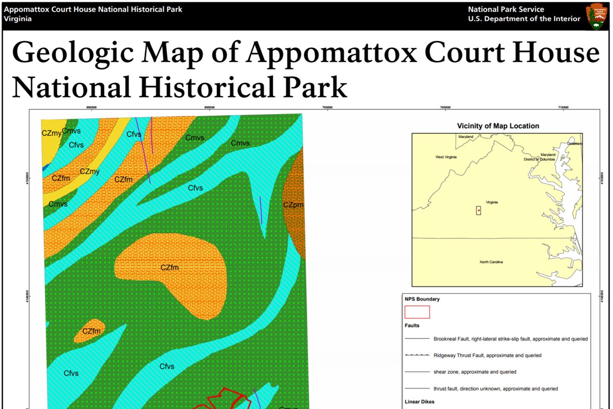Select the Vicinity of Map Location title
Viewport: 613px width, 409px height.
point(498,126)
